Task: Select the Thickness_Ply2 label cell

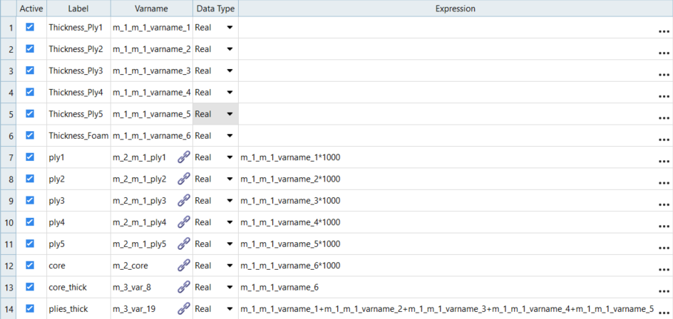Action: point(76,49)
